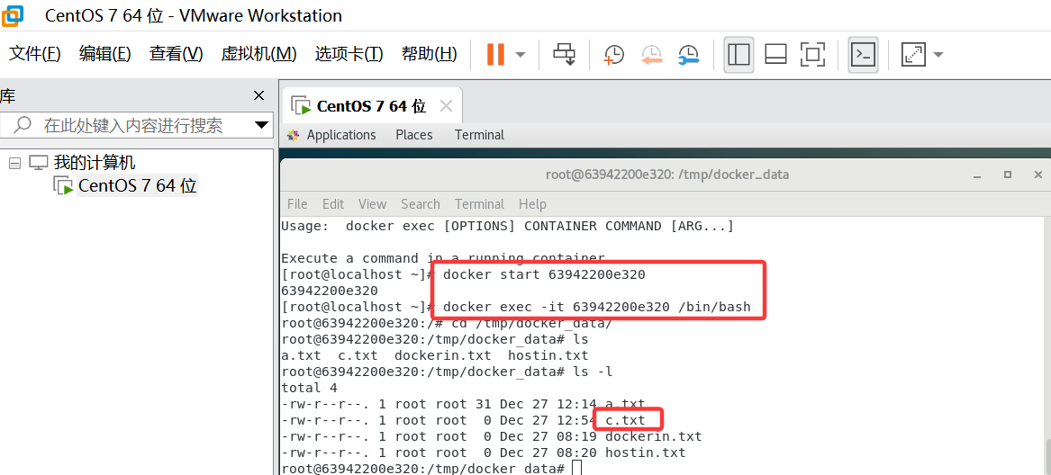Toggle the thumbnail bar view button
This screenshot has width=1051, height=475.
click(775, 54)
